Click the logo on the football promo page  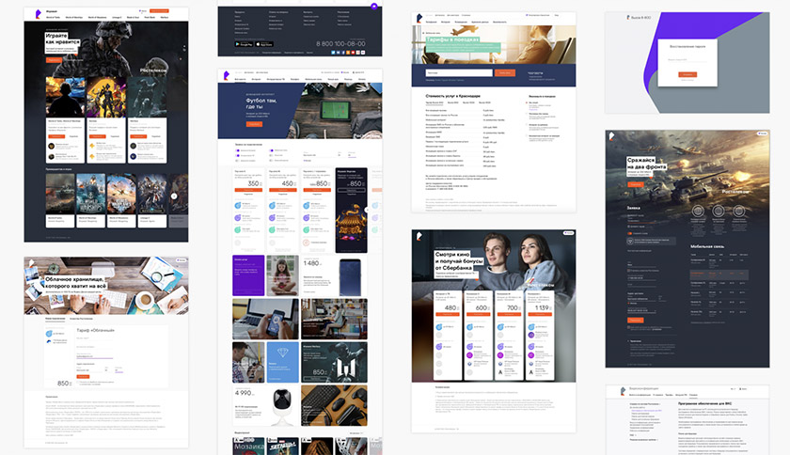coord(227,75)
